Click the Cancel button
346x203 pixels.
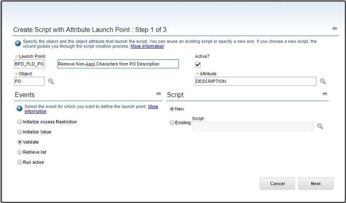(277, 184)
